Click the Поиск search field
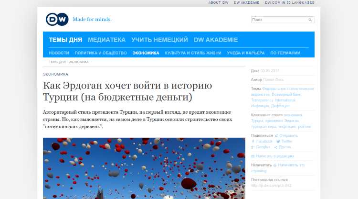 click(x=278, y=20)
